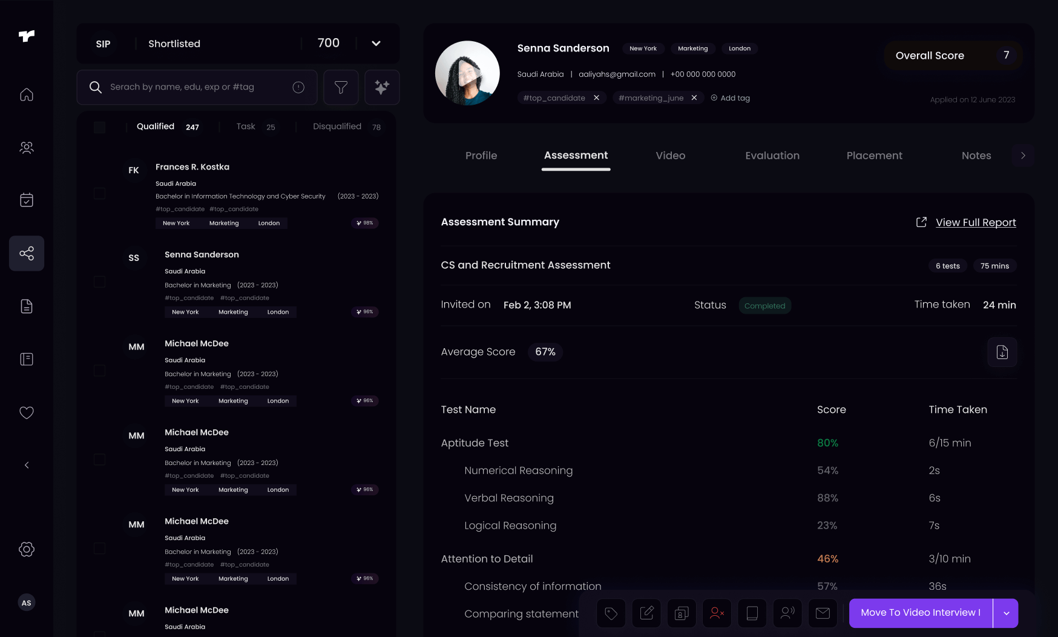Collapse the sidebar with the left arrow
This screenshot has height=637, width=1058.
(x=27, y=465)
